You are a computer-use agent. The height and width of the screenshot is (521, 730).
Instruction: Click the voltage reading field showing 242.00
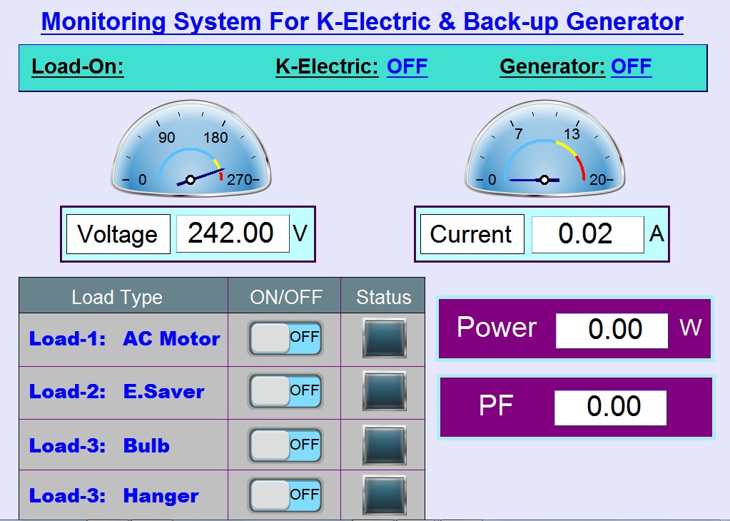click(232, 233)
